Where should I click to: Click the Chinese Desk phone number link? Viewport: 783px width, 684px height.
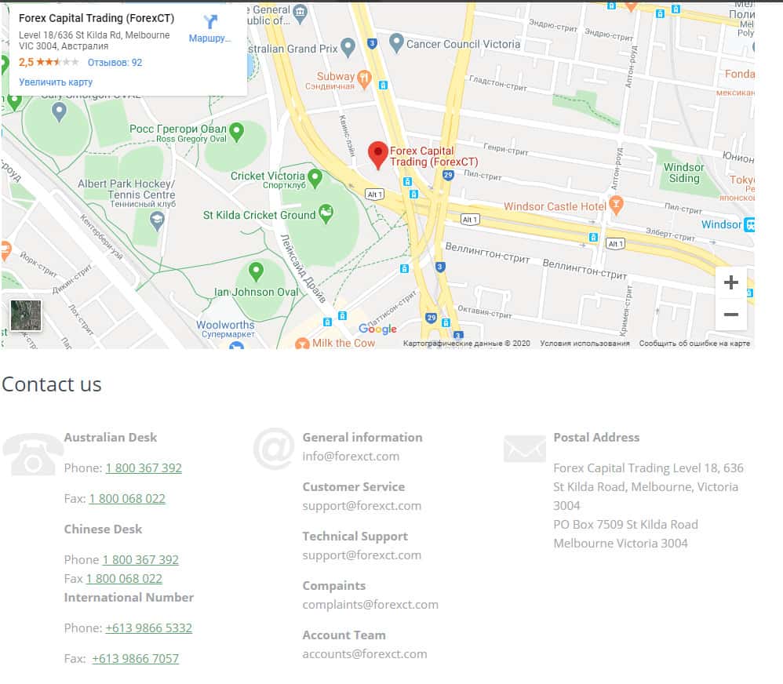[140, 560]
